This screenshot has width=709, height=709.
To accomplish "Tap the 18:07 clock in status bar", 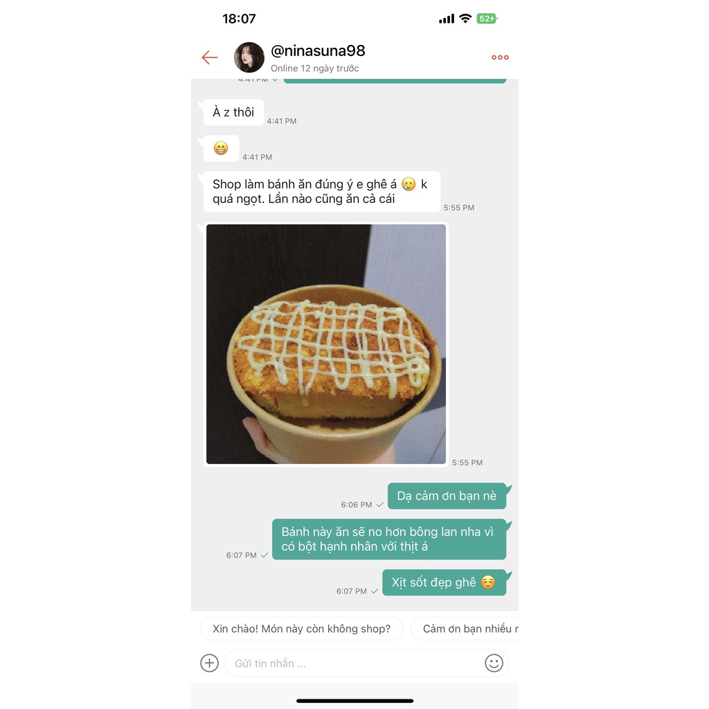I will [x=239, y=19].
